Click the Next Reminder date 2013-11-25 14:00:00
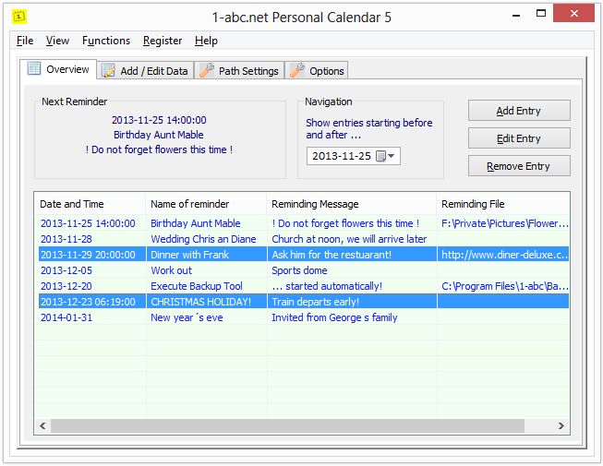This screenshot has width=603, height=466. (x=159, y=120)
